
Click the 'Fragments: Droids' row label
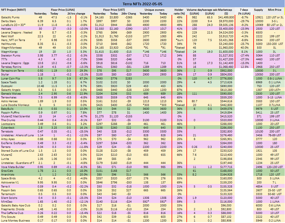coord(13,209)
